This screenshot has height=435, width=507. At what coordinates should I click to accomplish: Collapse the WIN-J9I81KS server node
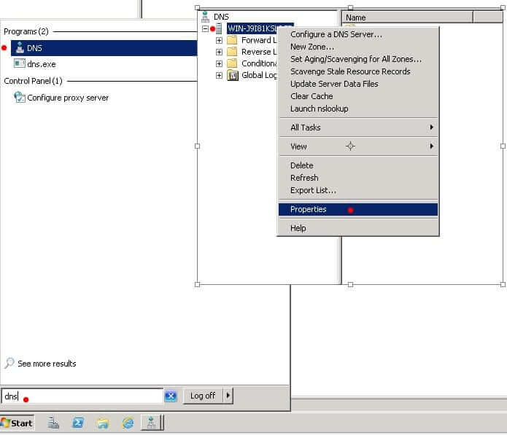point(205,28)
